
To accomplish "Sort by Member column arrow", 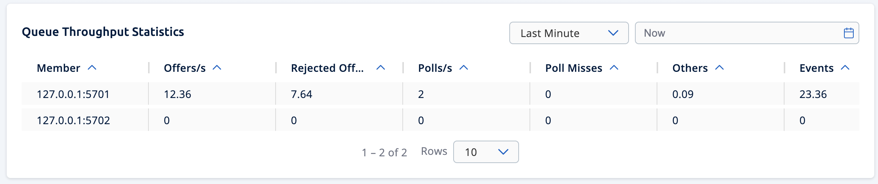I will tap(92, 68).
